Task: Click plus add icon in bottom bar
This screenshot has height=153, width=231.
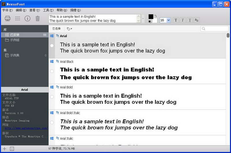Action: pyautogui.click(x=5, y=149)
